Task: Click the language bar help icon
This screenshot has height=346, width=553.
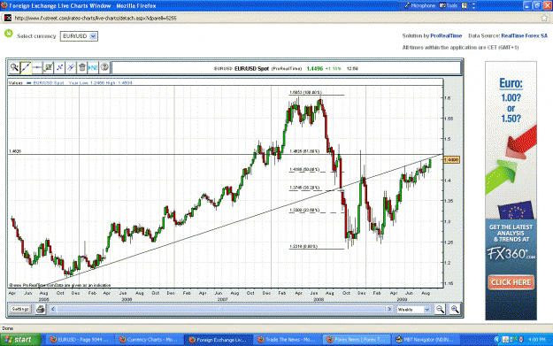Action: (465, 5)
